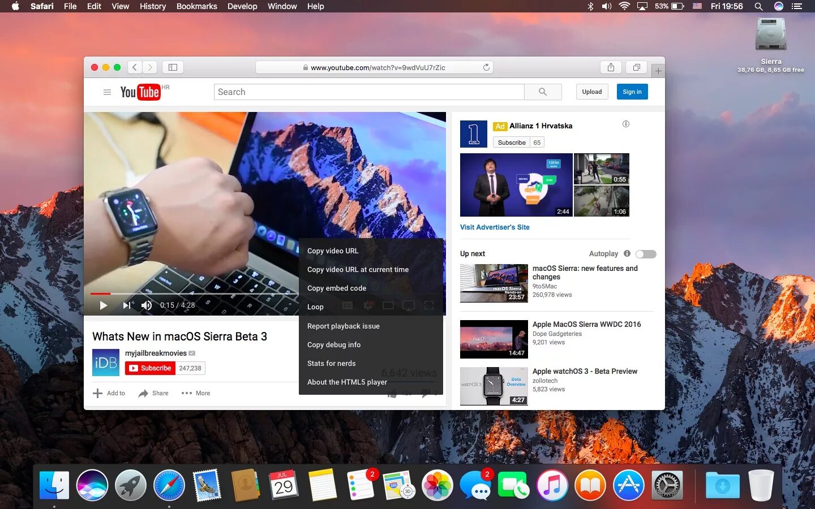Open Apple MacOS Sierra WWDC 2016 title
This screenshot has width=815, height=509.
(x=587, y=324)
